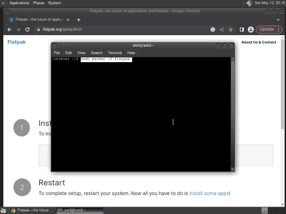The height and width of the screenshot is (214, 286).
Task: Follow the install some apps link
Action: pos(209,193)
